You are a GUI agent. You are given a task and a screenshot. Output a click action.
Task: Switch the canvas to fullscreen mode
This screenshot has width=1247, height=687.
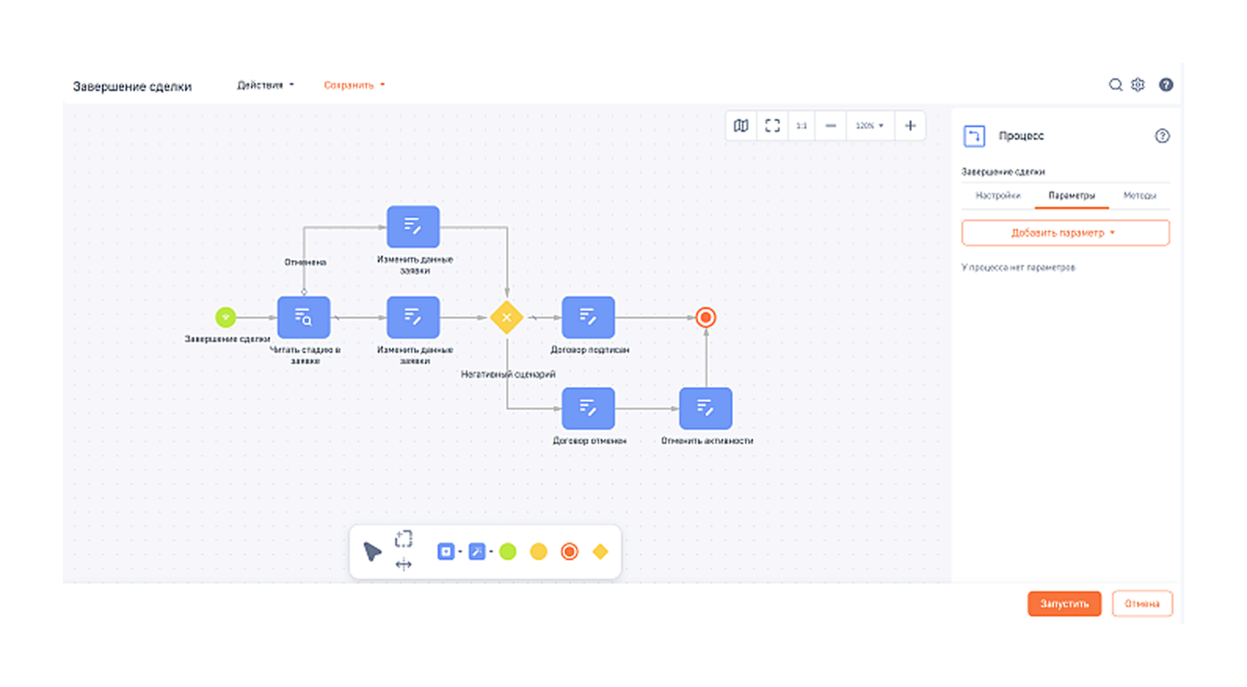point(773,125)
